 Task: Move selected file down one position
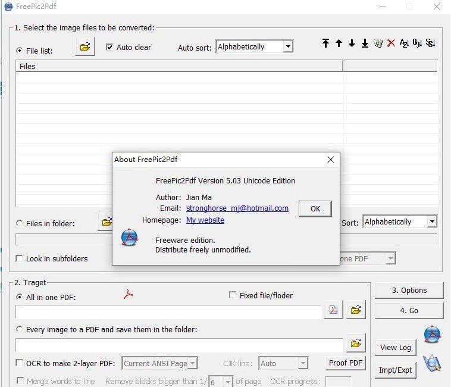352,43
